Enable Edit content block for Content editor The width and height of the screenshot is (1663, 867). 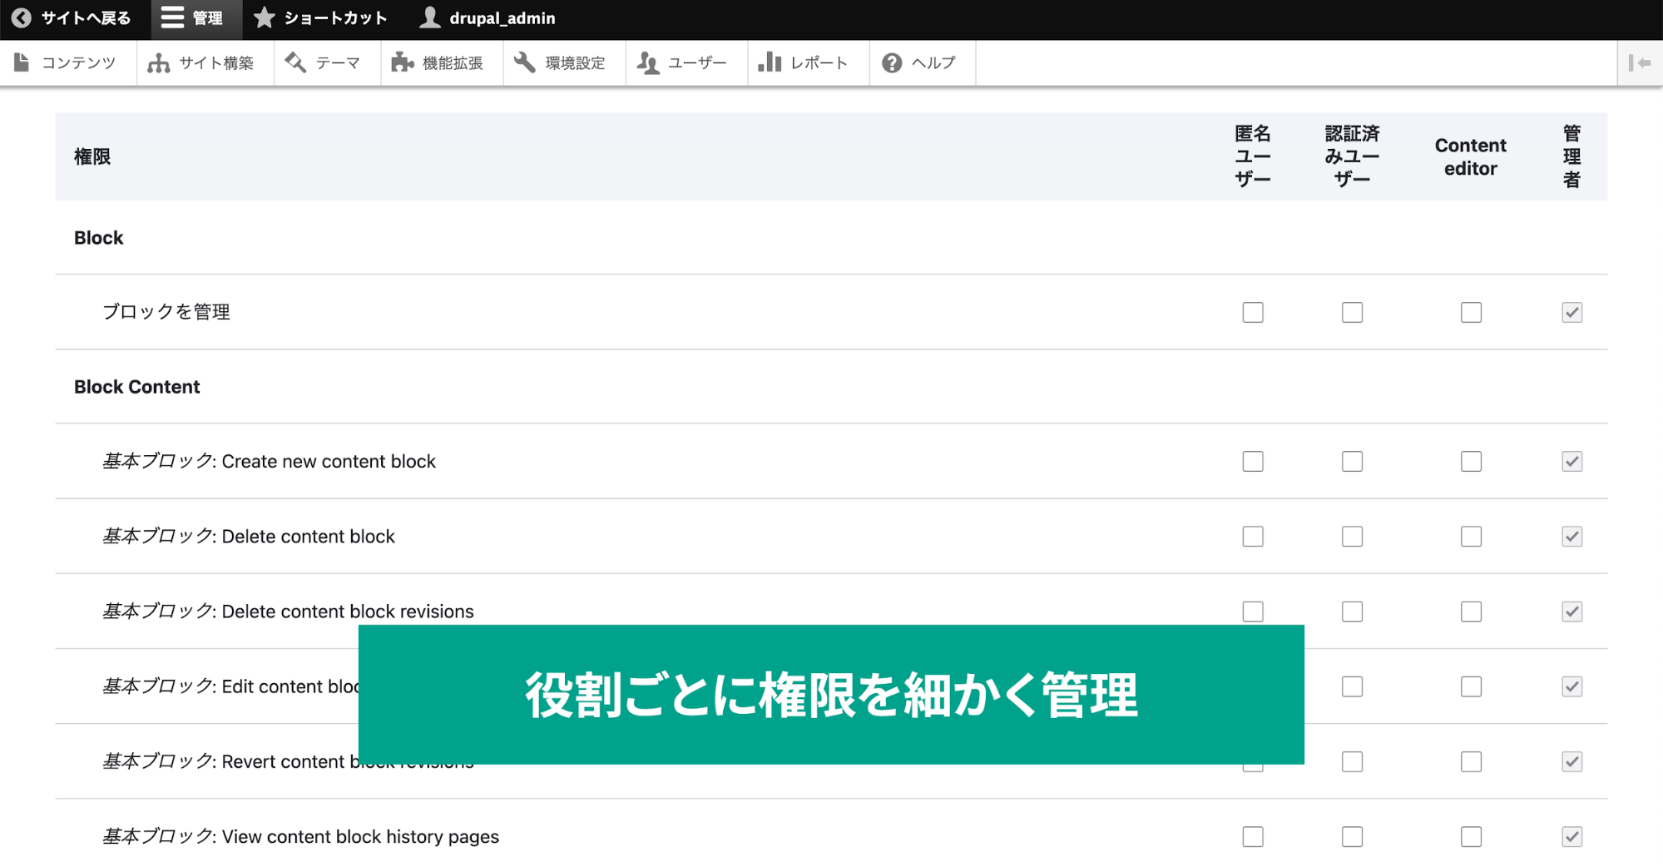(x=1471, y=686)
